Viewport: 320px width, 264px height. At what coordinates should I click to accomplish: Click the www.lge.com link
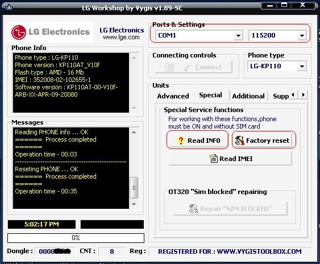121,38
